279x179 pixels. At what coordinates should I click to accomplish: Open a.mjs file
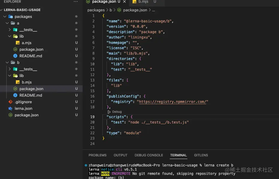click(x=27, y=43)
